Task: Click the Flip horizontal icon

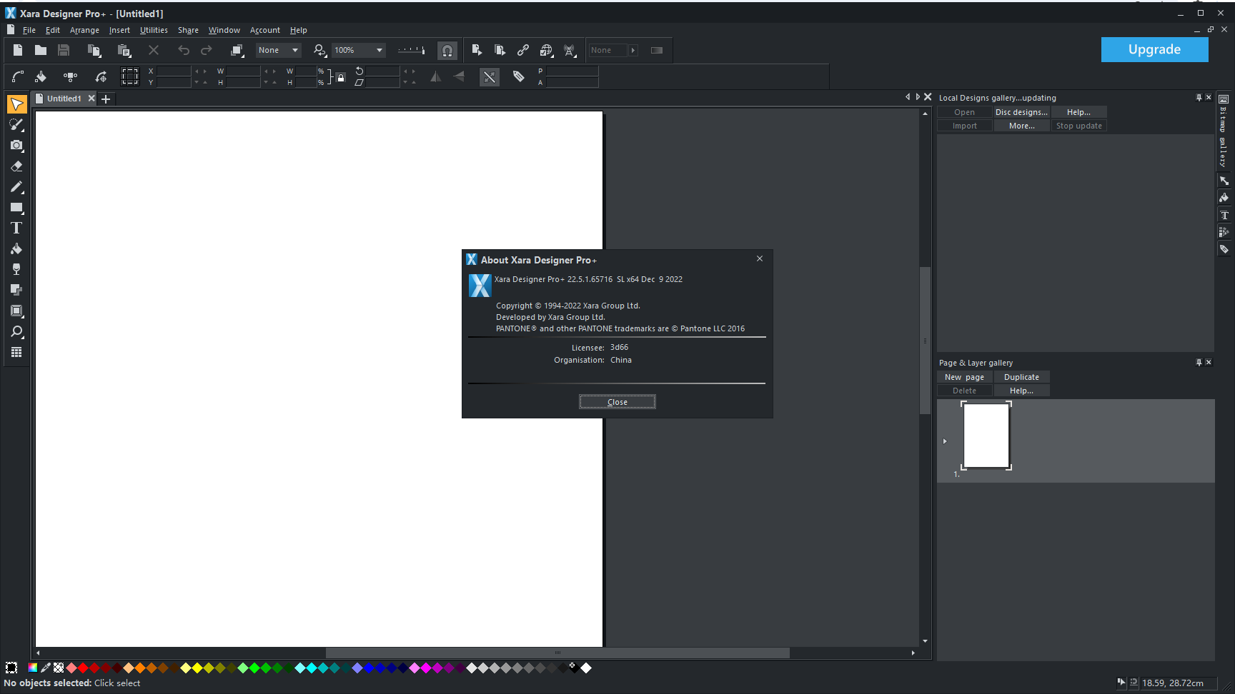Action: pos(436,76)
